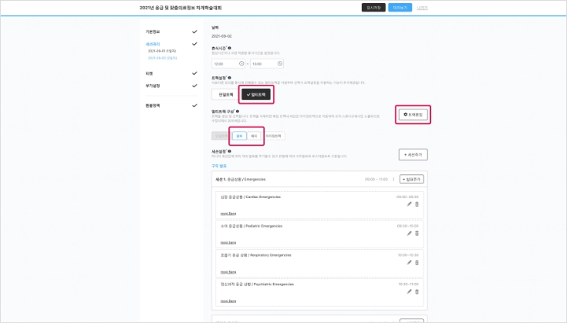Delete the Psychiatric Emergencies presentation
Screen dimensions: 567x323
[x=417, y=291]
